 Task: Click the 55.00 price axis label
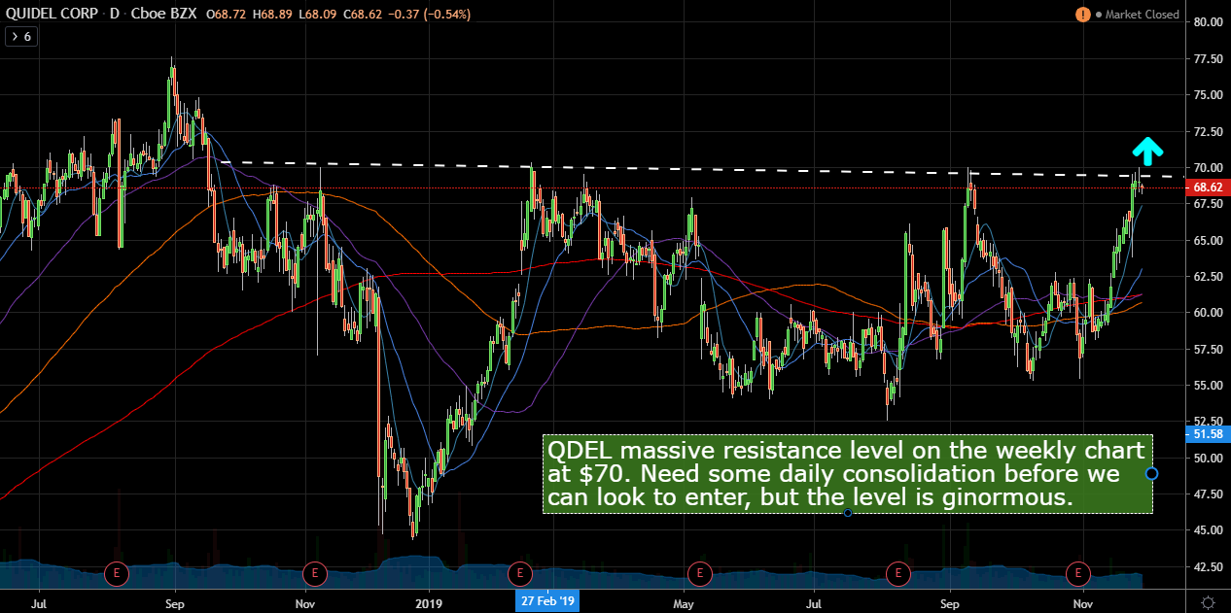[1208, 385]
